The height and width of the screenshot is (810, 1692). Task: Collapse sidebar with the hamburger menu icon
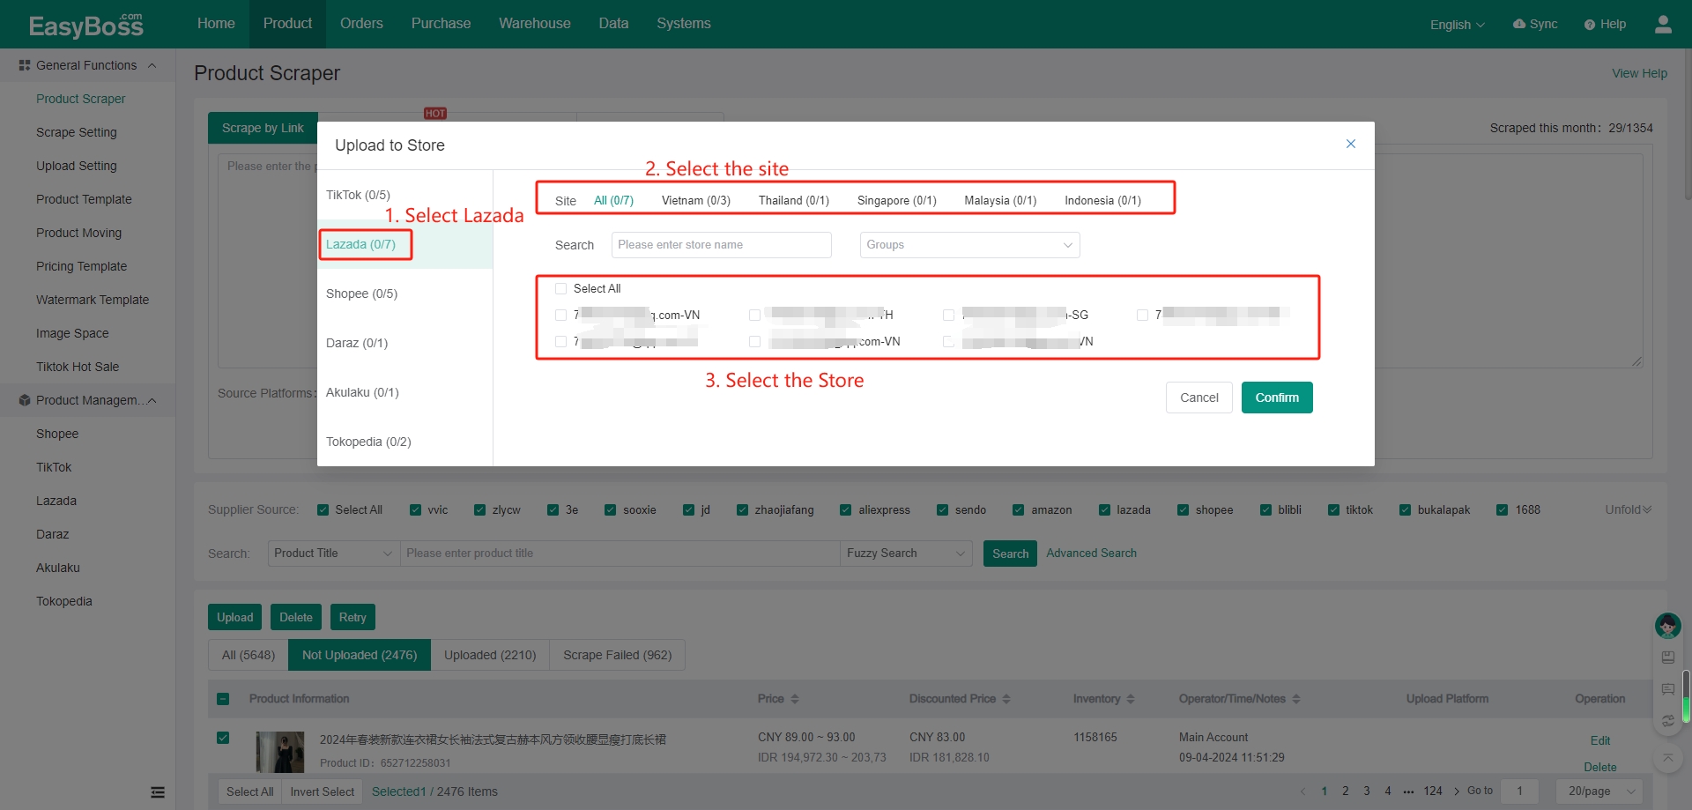[158, 792]
